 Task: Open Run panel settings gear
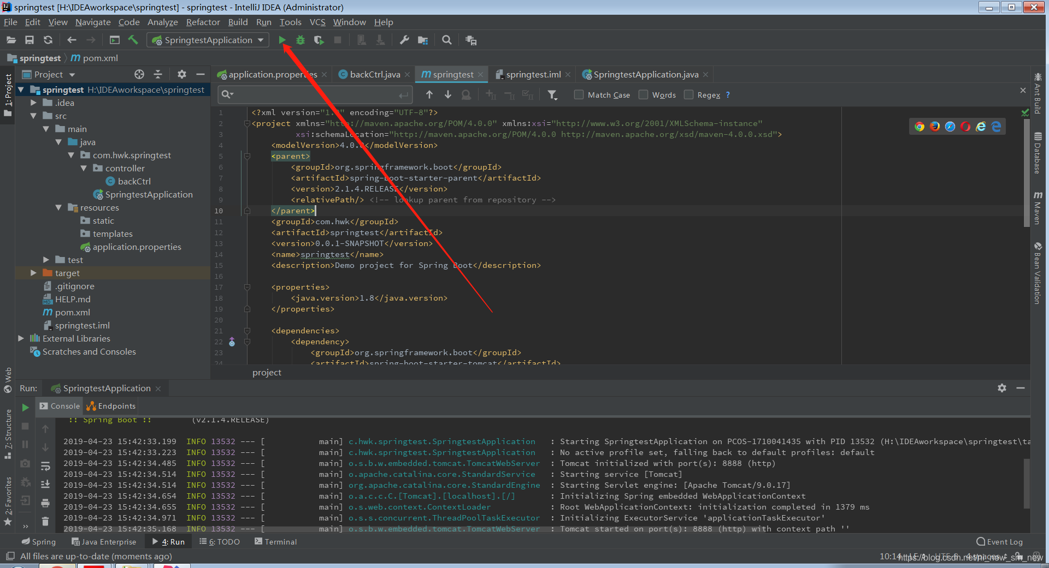click(x=1002, y=388)
